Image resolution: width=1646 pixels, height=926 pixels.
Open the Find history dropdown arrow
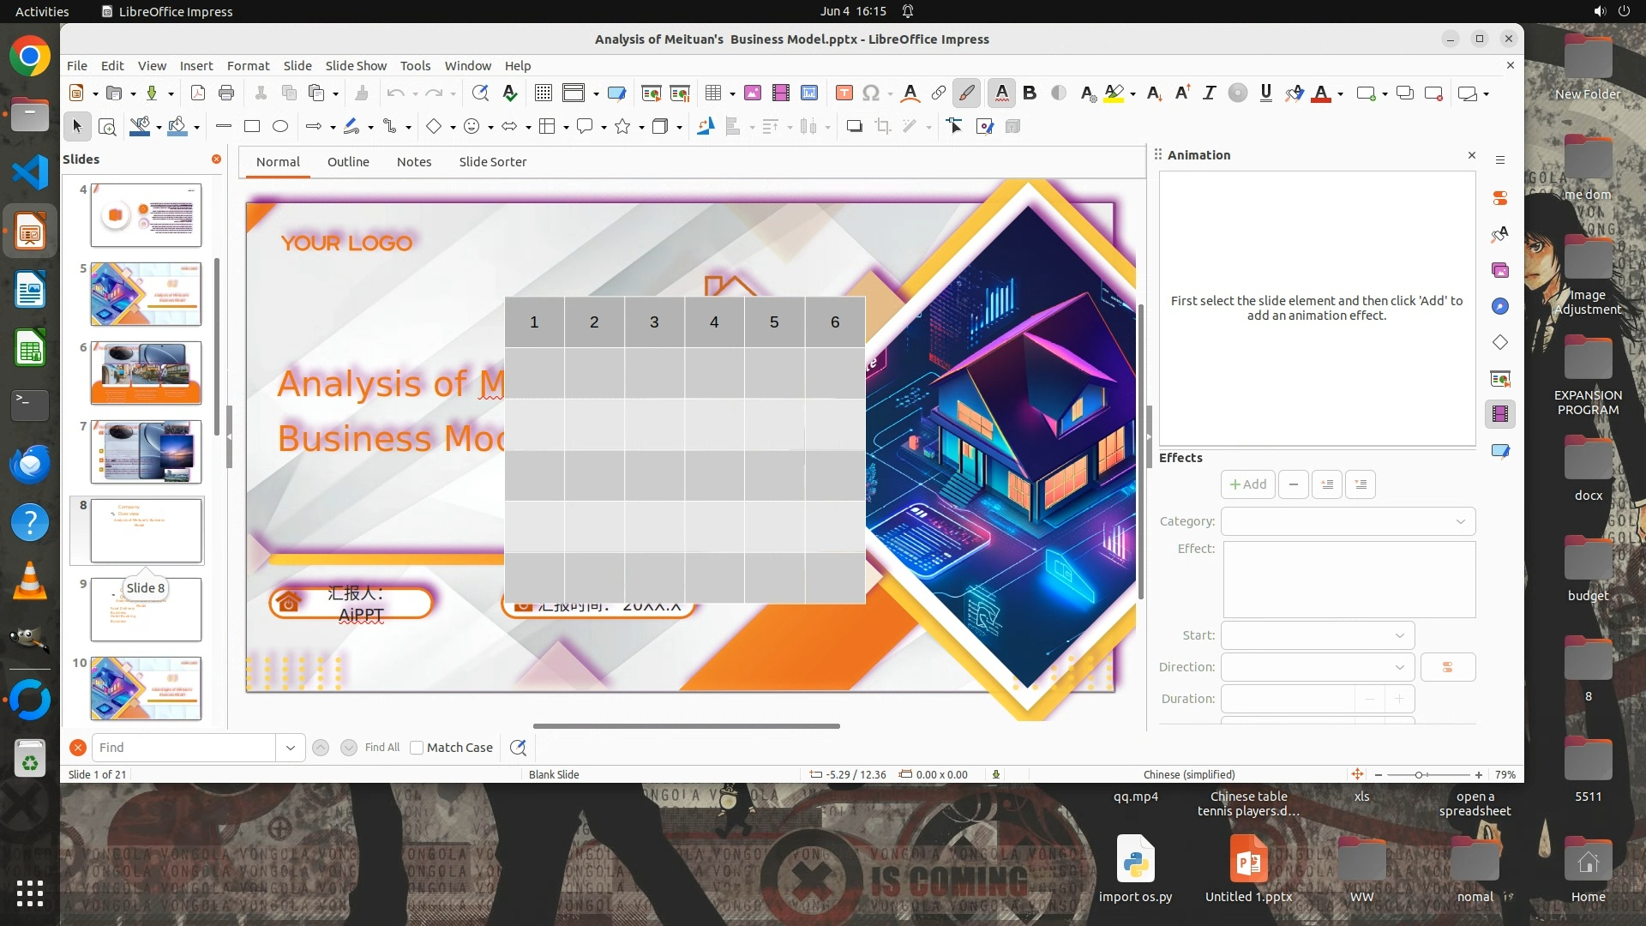290,748
